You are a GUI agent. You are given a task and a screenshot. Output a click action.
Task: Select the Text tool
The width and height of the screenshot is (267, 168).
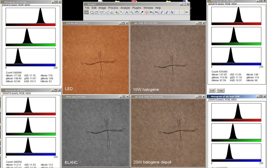pos(127,12)
